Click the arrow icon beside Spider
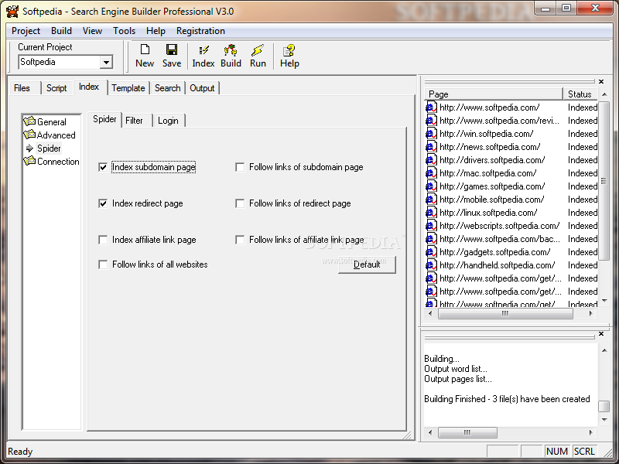This screenshot has width=619, height=464. tap(29, 148)
